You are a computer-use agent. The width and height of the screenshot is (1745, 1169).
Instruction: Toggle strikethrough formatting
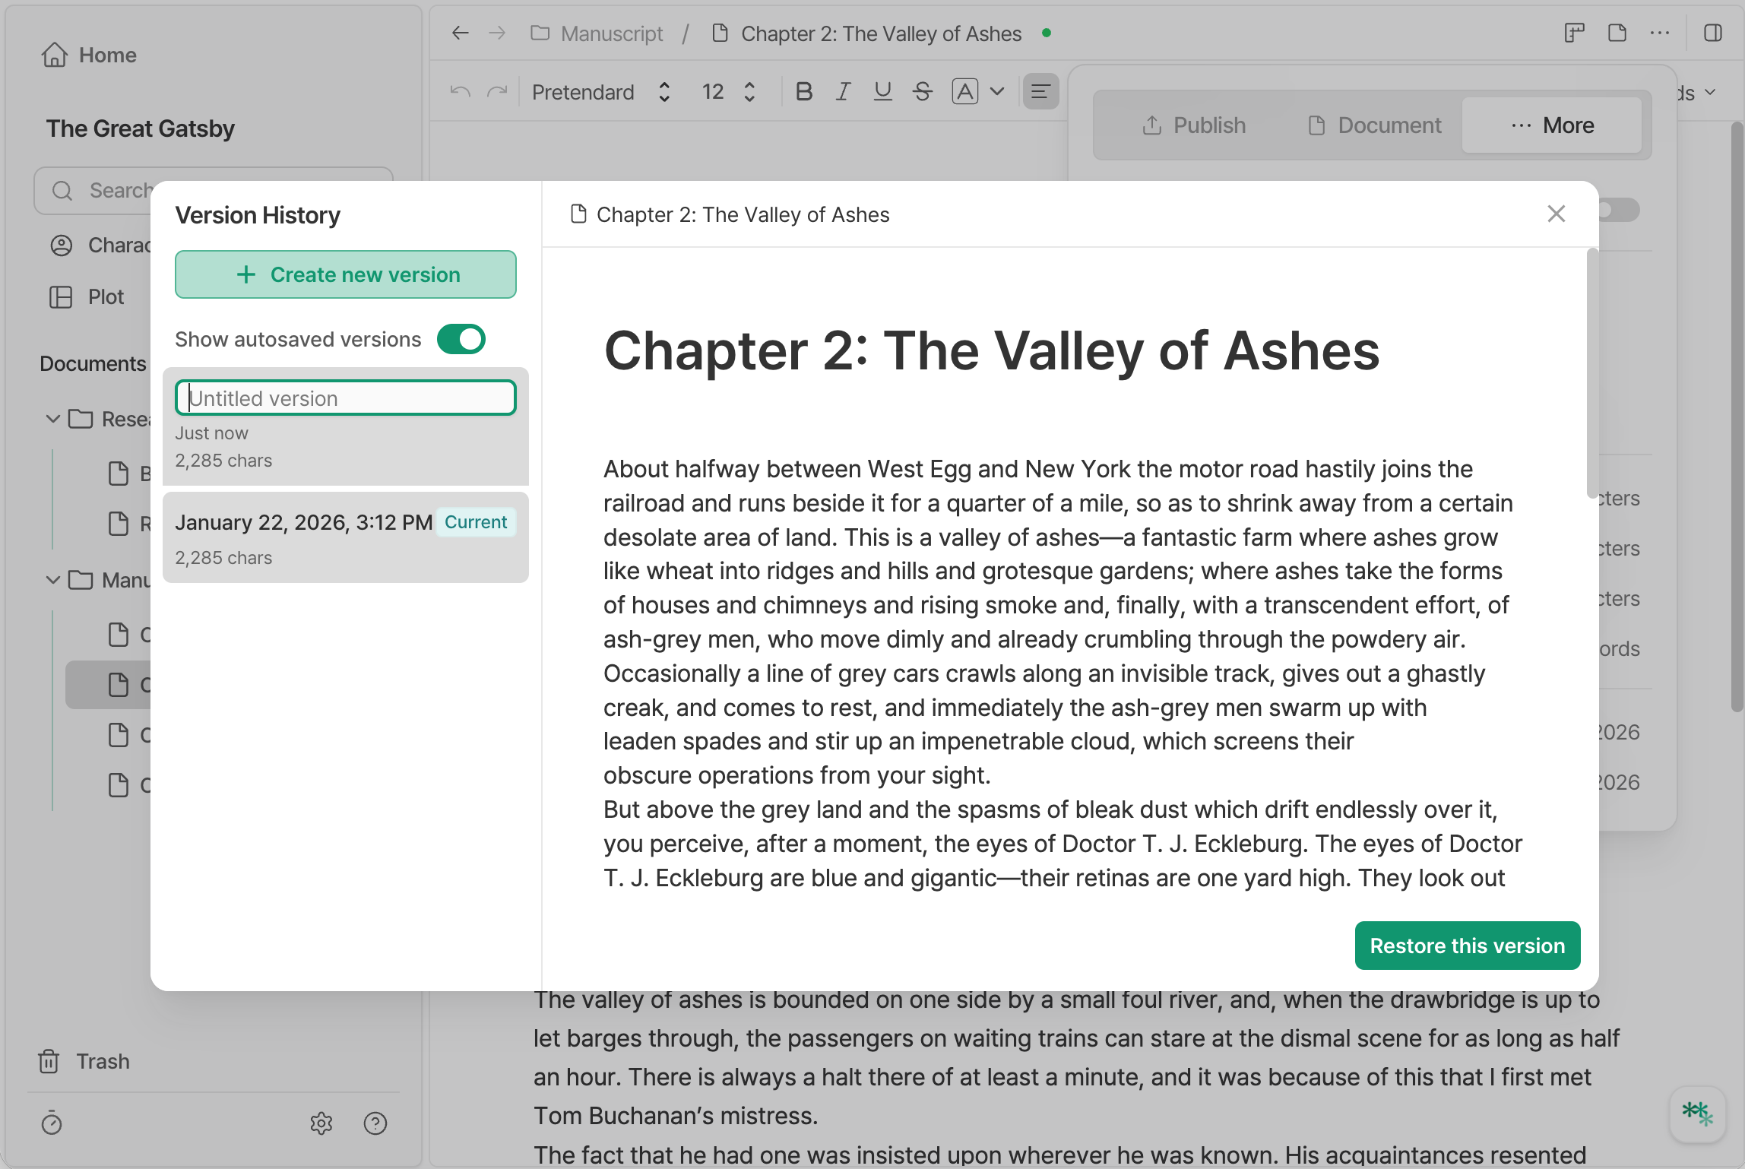tap(923, 92)
